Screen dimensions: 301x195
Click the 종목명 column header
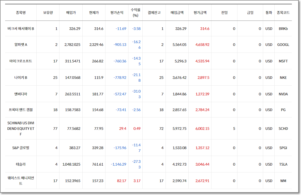pyautogui.click(x=21, y=13)
